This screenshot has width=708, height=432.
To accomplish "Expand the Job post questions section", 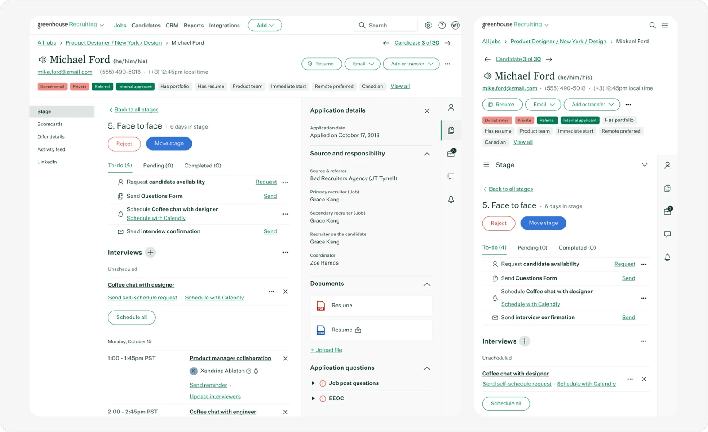I will [x=314, y=383].
